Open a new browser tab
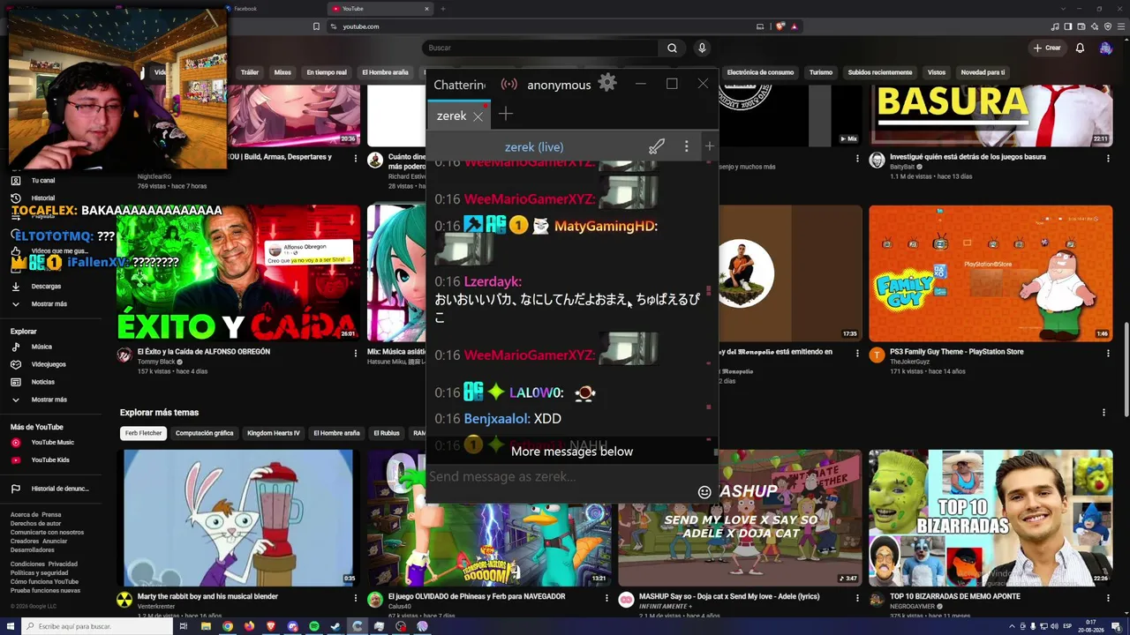This screenshot has width=1130, height=635. (443, 9)
